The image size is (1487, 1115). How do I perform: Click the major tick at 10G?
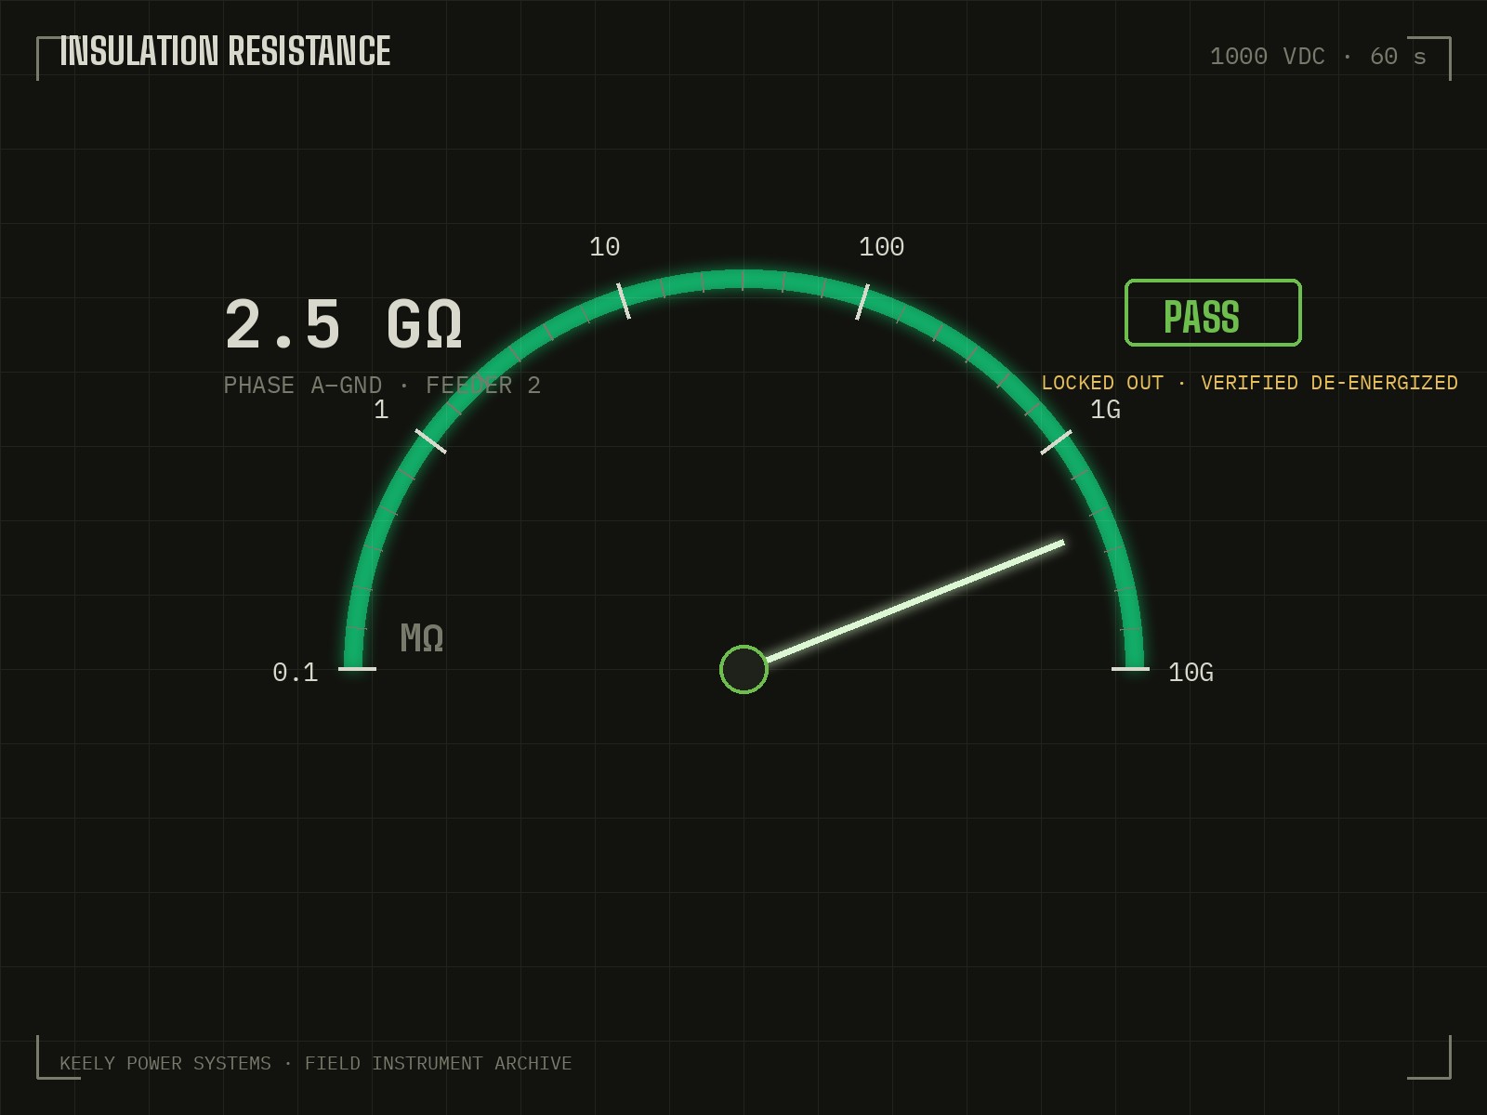tap(1130, 669)
